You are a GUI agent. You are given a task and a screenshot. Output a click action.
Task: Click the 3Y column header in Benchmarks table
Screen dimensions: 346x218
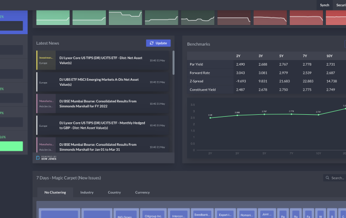click(x=261, y=56)
